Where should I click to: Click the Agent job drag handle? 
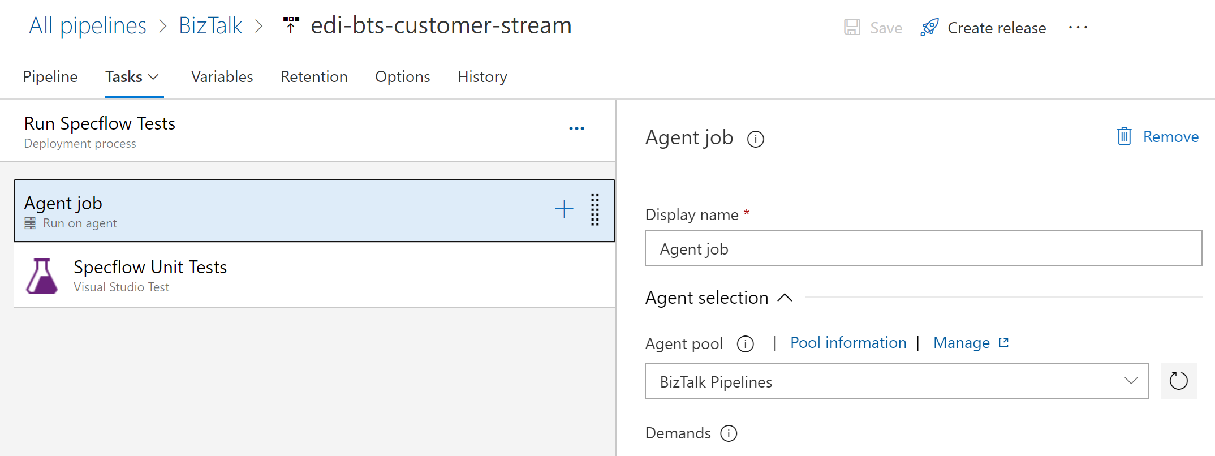pyautogui.click(x=595, y=210)
